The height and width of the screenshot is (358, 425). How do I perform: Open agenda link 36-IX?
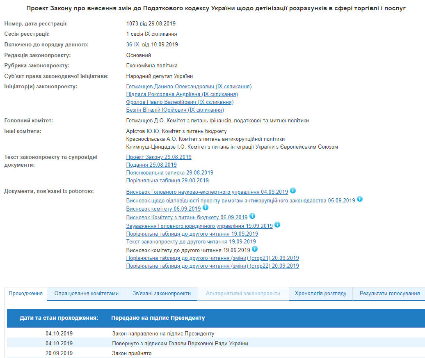tap(133, 44)
